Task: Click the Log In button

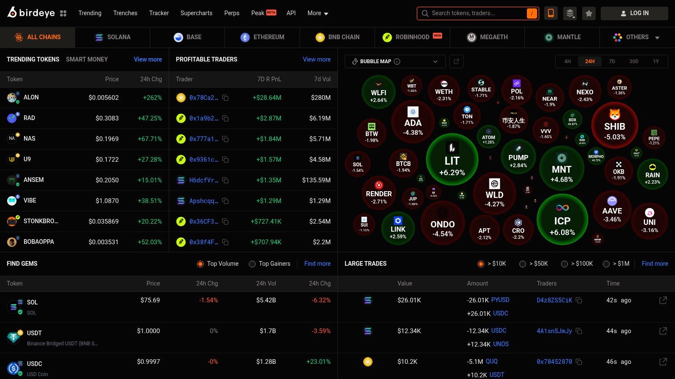Action: (x=634, y=13)
